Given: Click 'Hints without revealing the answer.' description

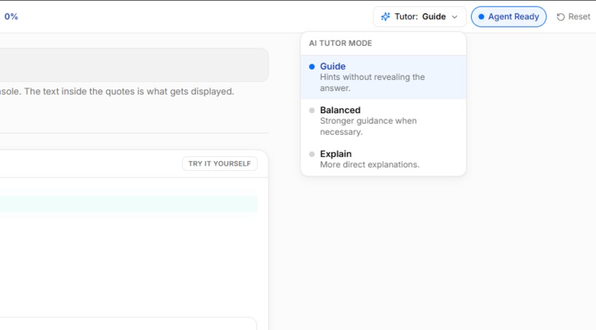Looking at the screenshot, I should (x=373, y=83).
